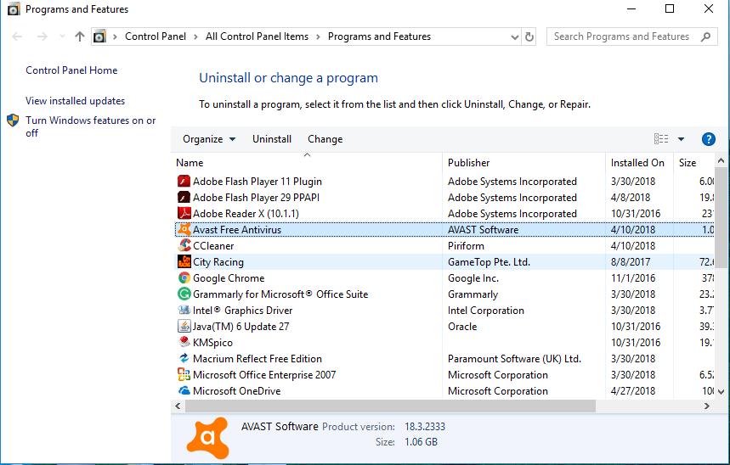The image size is (730, 465).
Task: Click product version 18.3.2333 value
Action: (425, 427)
